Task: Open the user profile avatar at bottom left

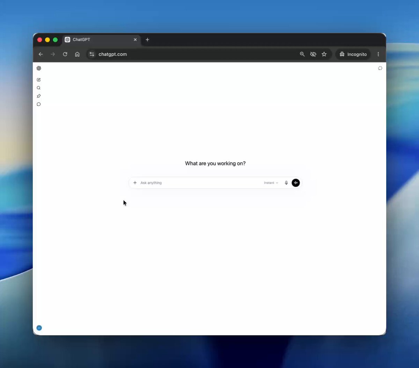Action: 39,328
